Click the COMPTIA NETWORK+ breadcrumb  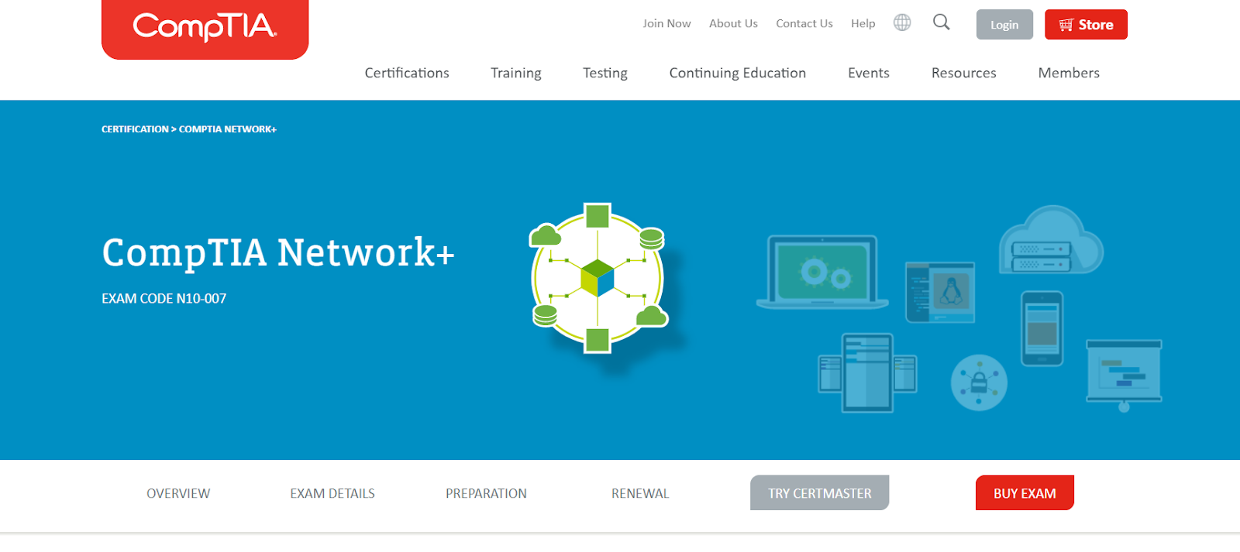(x=228, y=129)
